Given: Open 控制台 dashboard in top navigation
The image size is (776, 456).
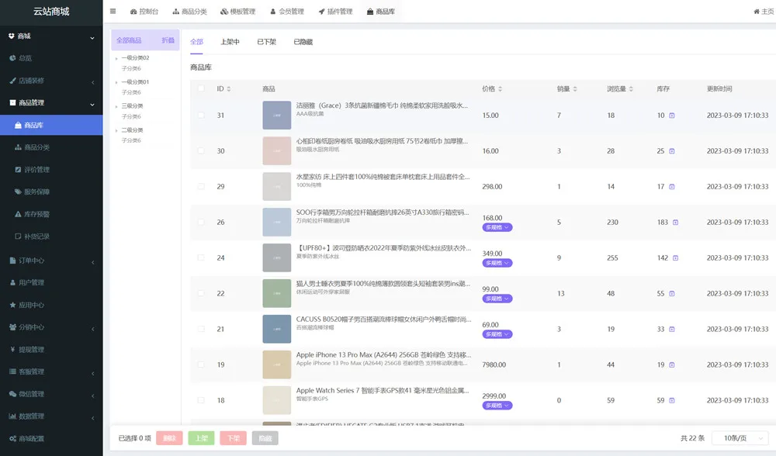Looking at the screenshot, I should pos(144,12).
